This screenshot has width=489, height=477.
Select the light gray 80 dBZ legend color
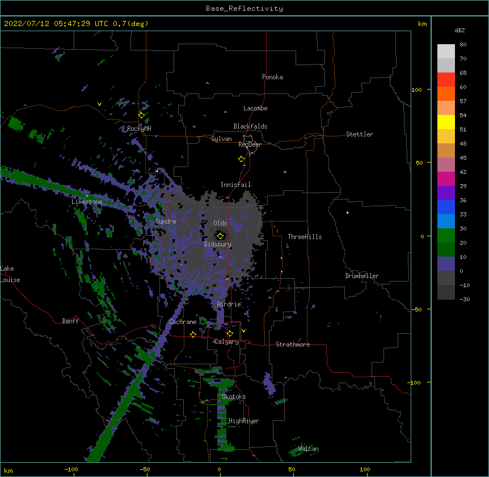click(x=446, y=51)
